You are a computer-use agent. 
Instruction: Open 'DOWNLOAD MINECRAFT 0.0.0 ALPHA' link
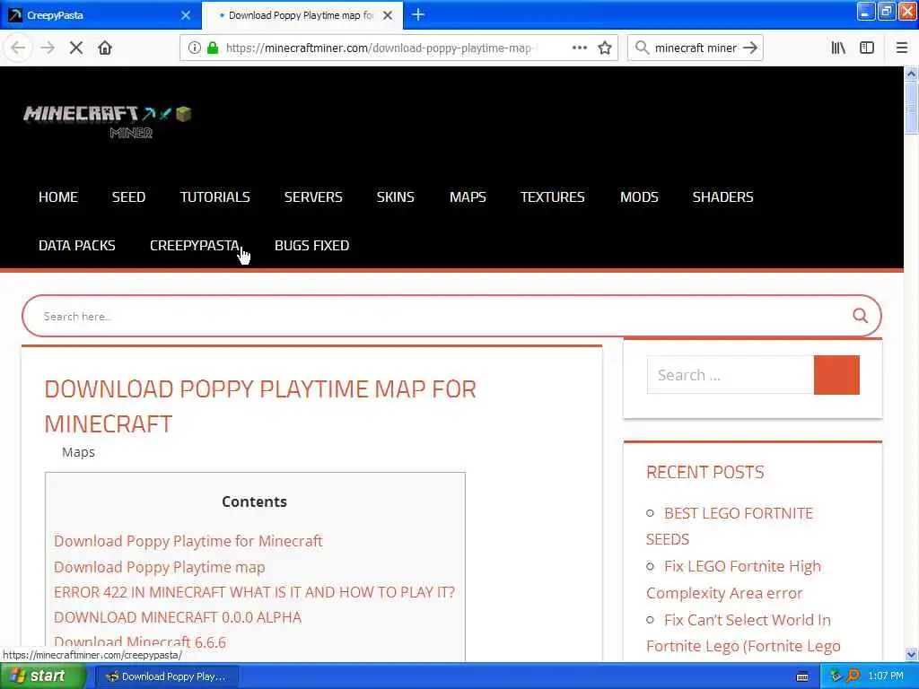coord(178,617)
